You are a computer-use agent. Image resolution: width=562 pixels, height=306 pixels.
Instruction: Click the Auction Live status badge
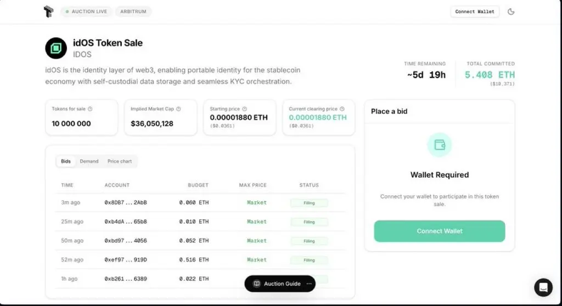tap(86, 12)
